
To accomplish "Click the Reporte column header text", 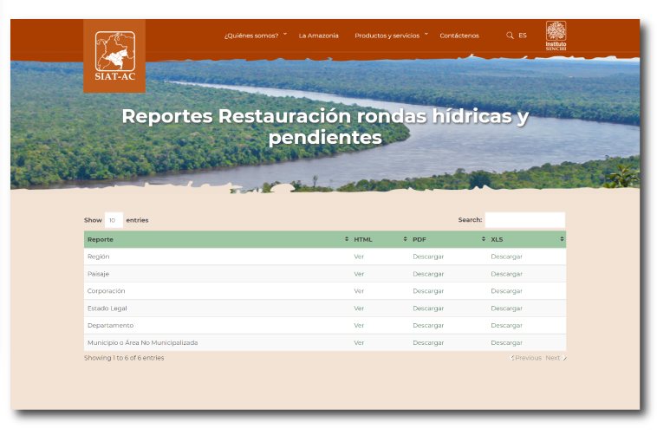I will [101, 239].
